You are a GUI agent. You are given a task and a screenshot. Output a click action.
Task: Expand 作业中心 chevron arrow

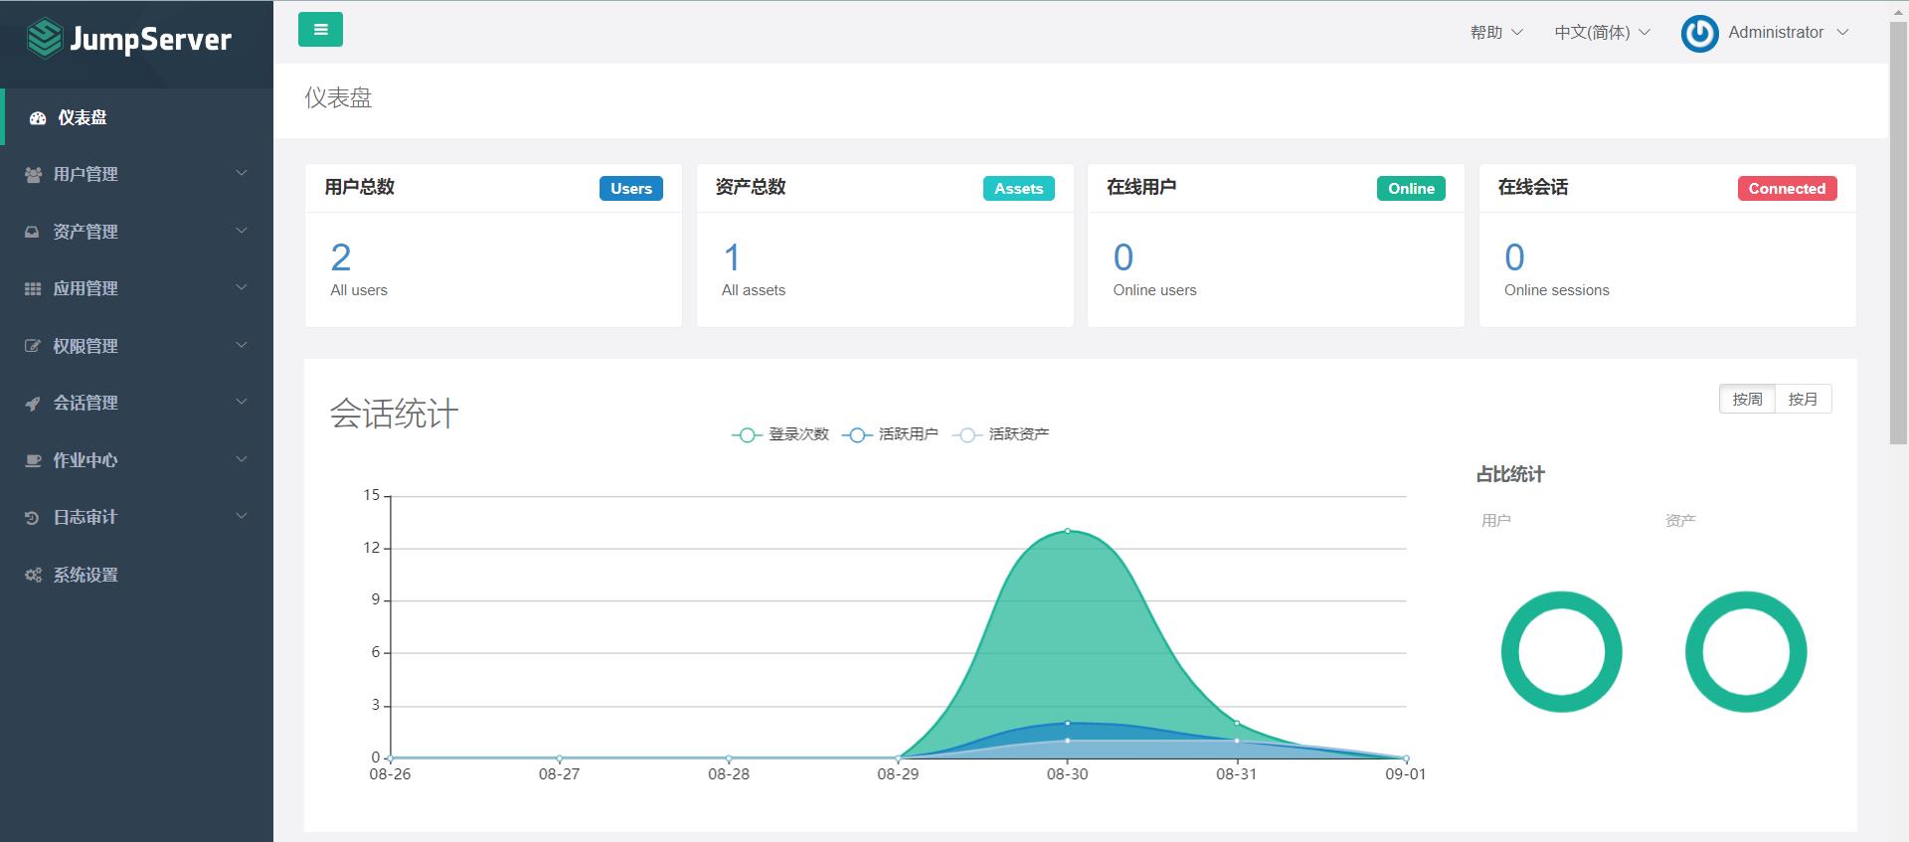coord(242,459)
